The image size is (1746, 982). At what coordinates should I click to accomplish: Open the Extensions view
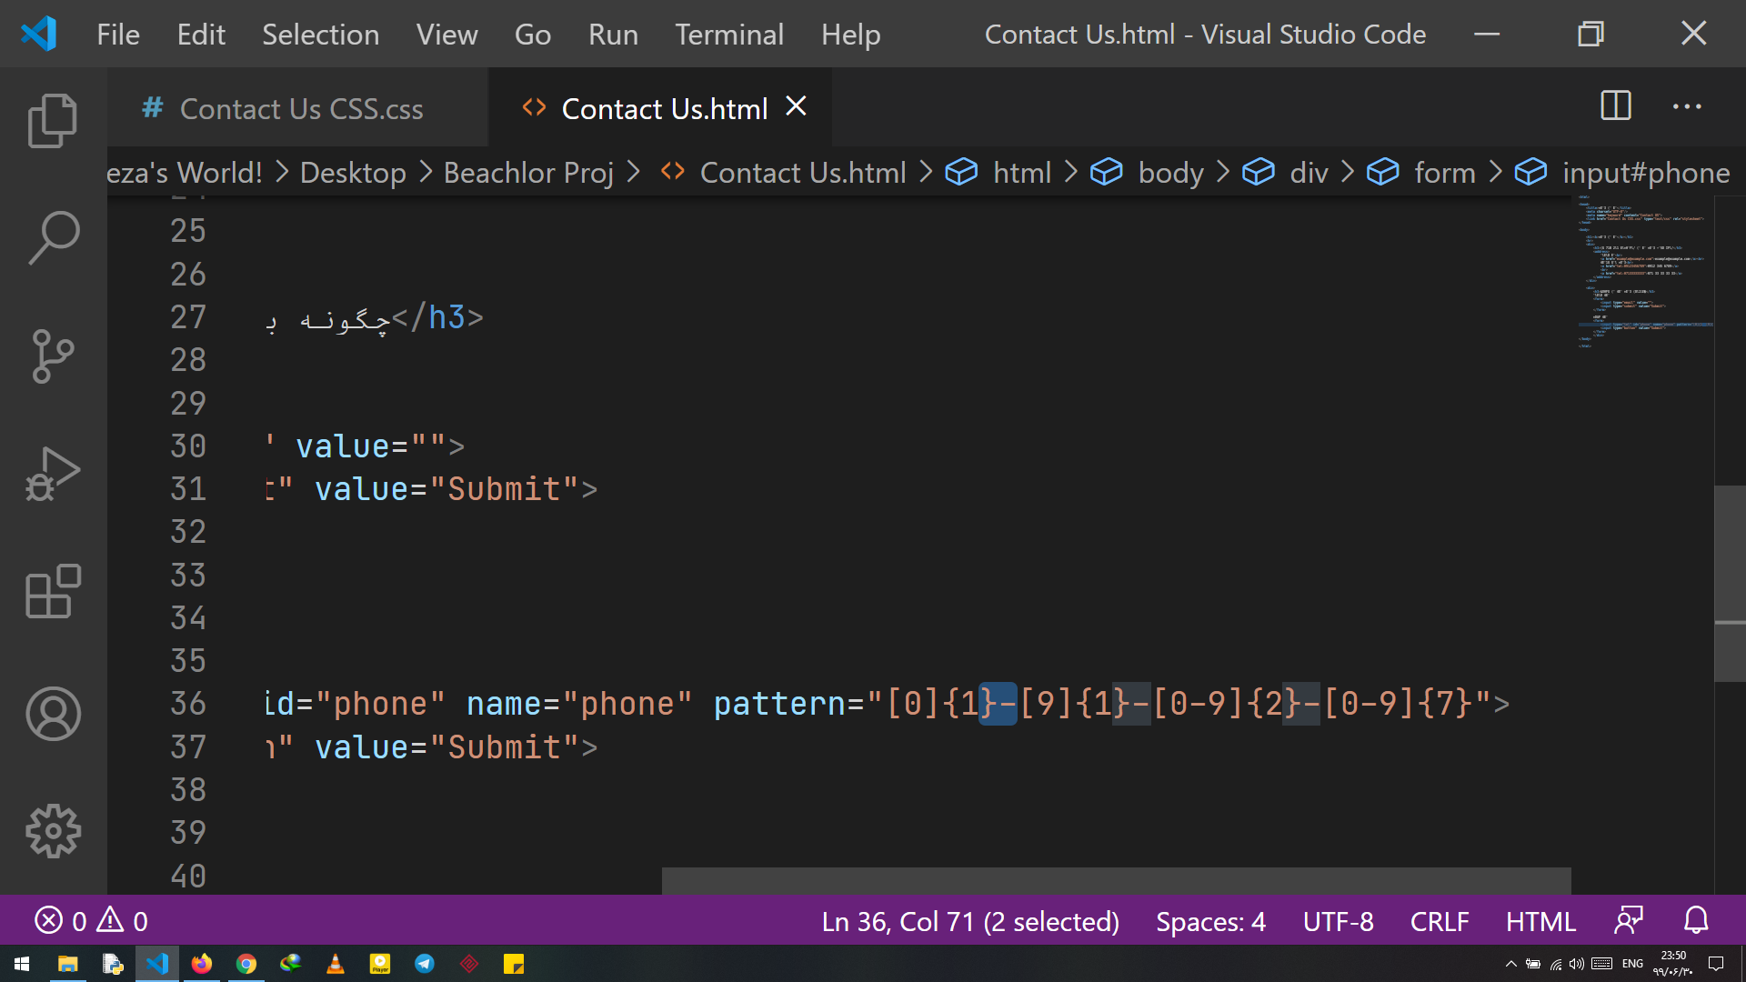[x=53, y=592]
